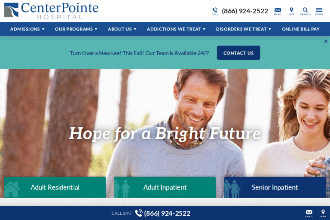
Task: Expand the Admissions dropdown menu
Action: click(27, 29)
